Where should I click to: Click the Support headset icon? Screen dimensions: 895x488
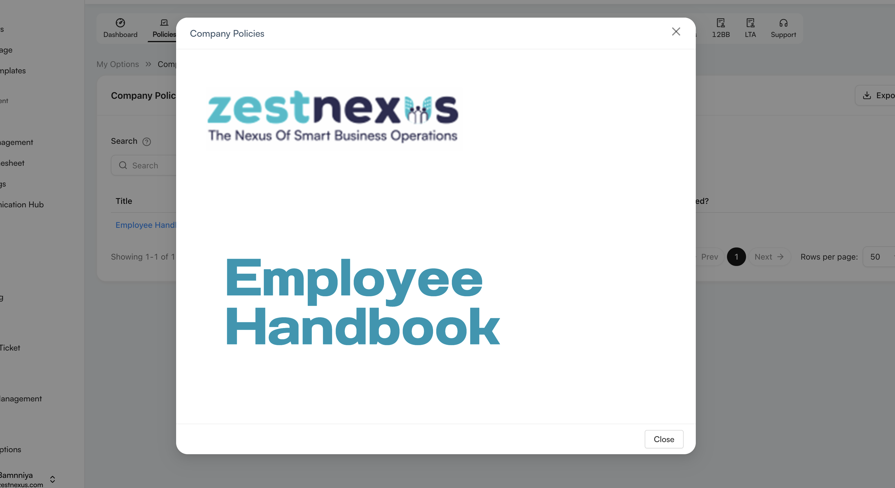783,23
